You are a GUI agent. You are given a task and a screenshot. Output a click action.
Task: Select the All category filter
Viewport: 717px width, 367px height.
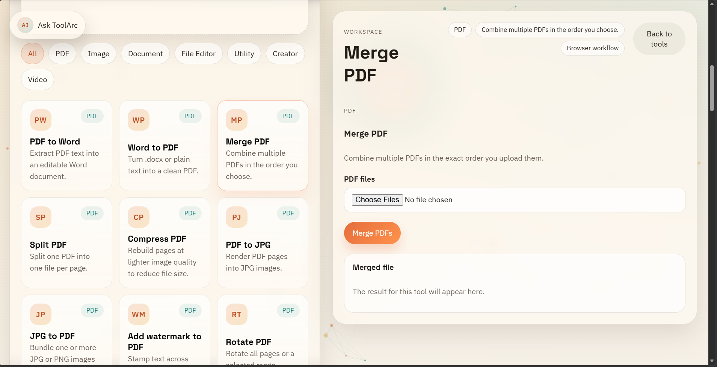click(x=32, y=54)
